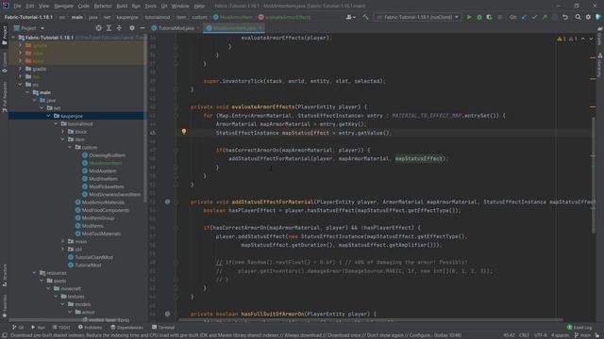Expand the util folder
Screen dimensions: 604x339
pyautogui.click(x=63, y=249)
